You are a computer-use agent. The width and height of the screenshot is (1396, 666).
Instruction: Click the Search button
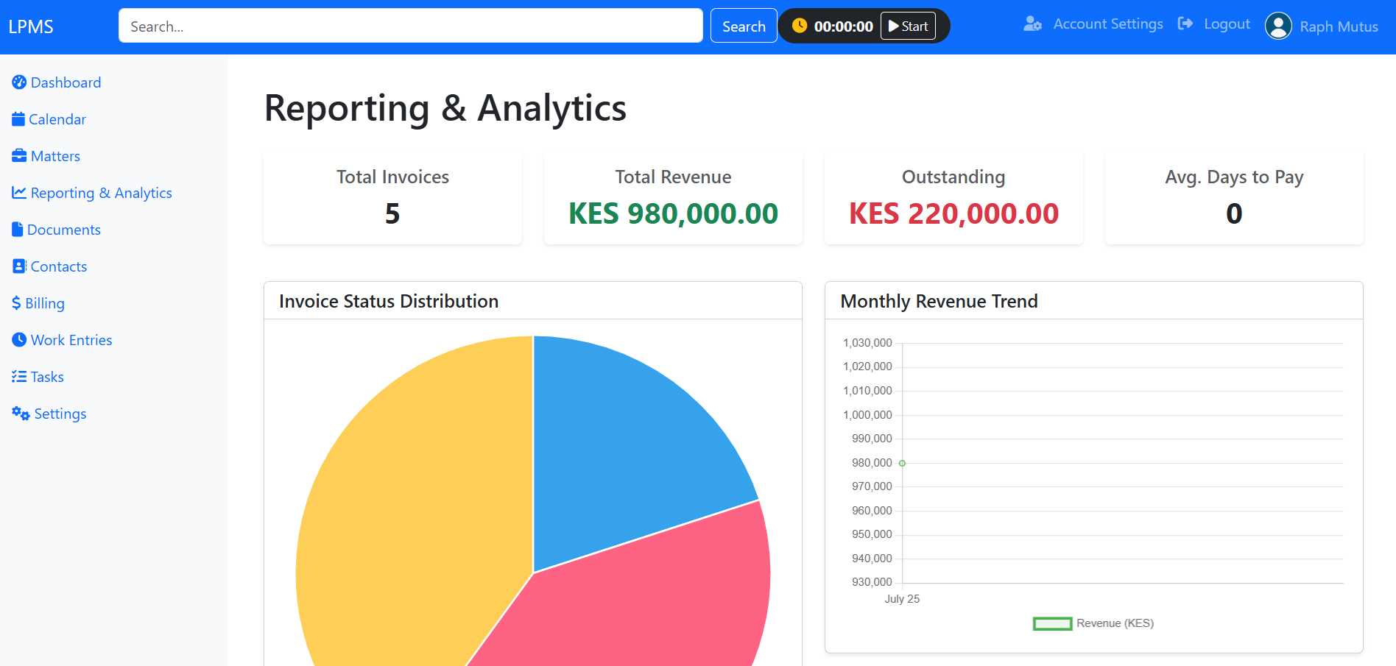(744, 26)
